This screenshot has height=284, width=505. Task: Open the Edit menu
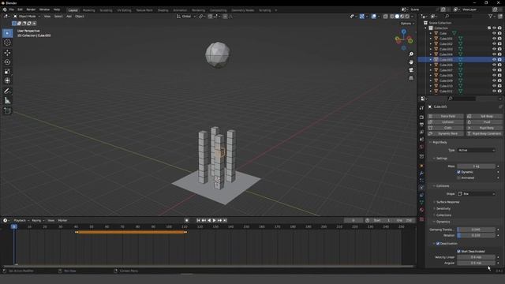tap(21, 9)
